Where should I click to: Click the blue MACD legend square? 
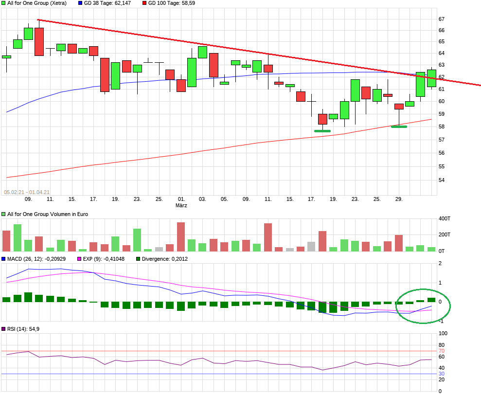[4, 259]
